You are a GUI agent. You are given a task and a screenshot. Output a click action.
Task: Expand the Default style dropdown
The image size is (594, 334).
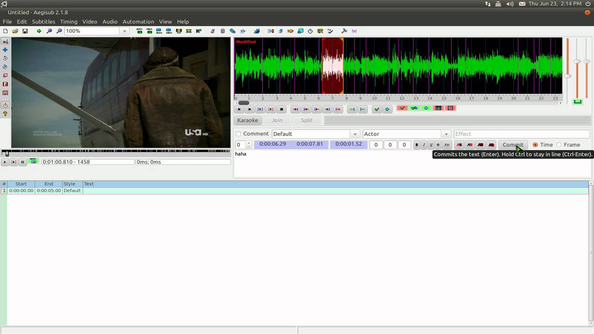[x=355, y=134]
